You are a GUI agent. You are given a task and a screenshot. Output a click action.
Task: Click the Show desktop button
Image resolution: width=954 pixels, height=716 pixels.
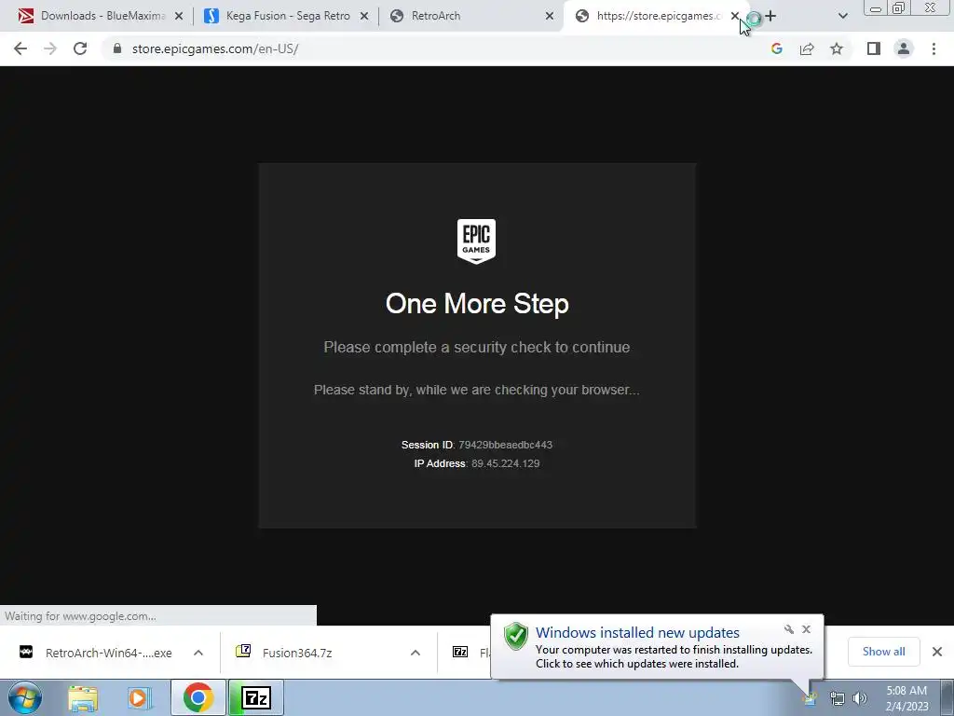[947, 697]
